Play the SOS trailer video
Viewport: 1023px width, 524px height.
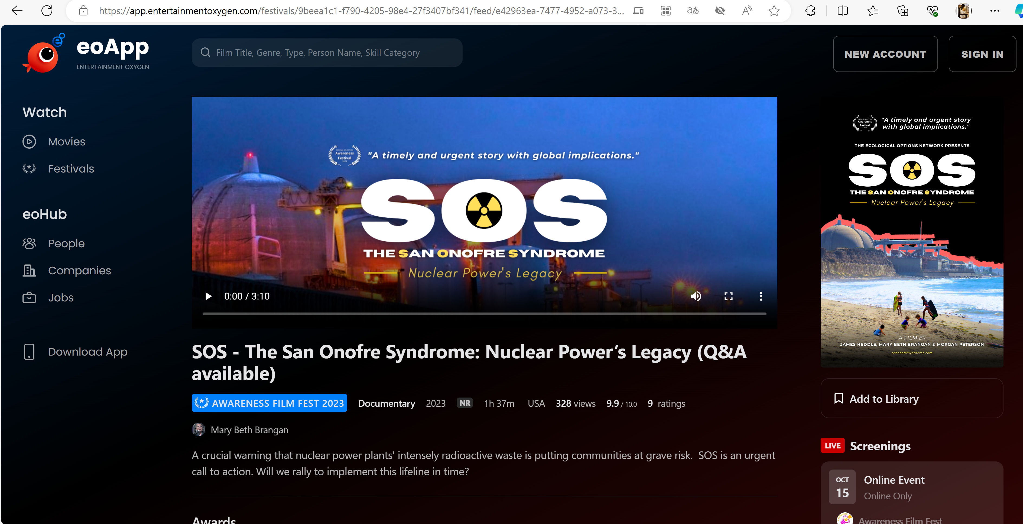(x=208, y=296)
